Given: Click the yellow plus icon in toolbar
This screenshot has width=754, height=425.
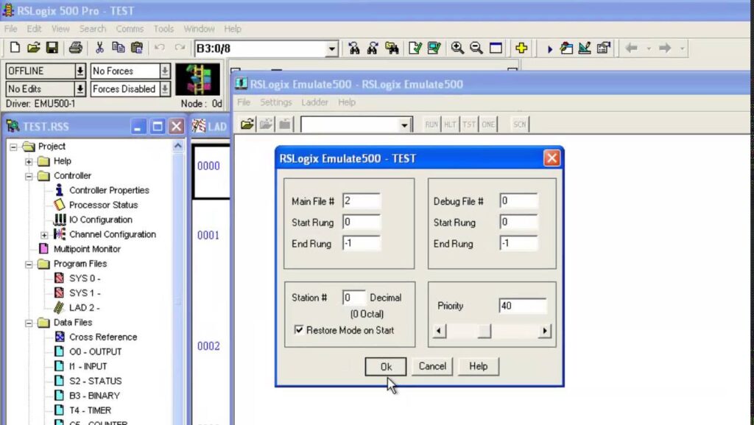Looking at the screenshot, I should click(521, 48).
